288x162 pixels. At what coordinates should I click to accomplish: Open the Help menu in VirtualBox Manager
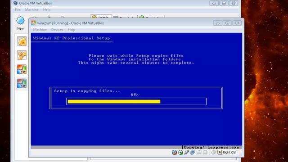point(47,9)
